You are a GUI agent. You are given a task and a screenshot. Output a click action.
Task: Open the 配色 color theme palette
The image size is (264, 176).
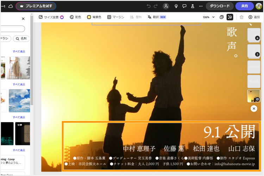(75, 17)
